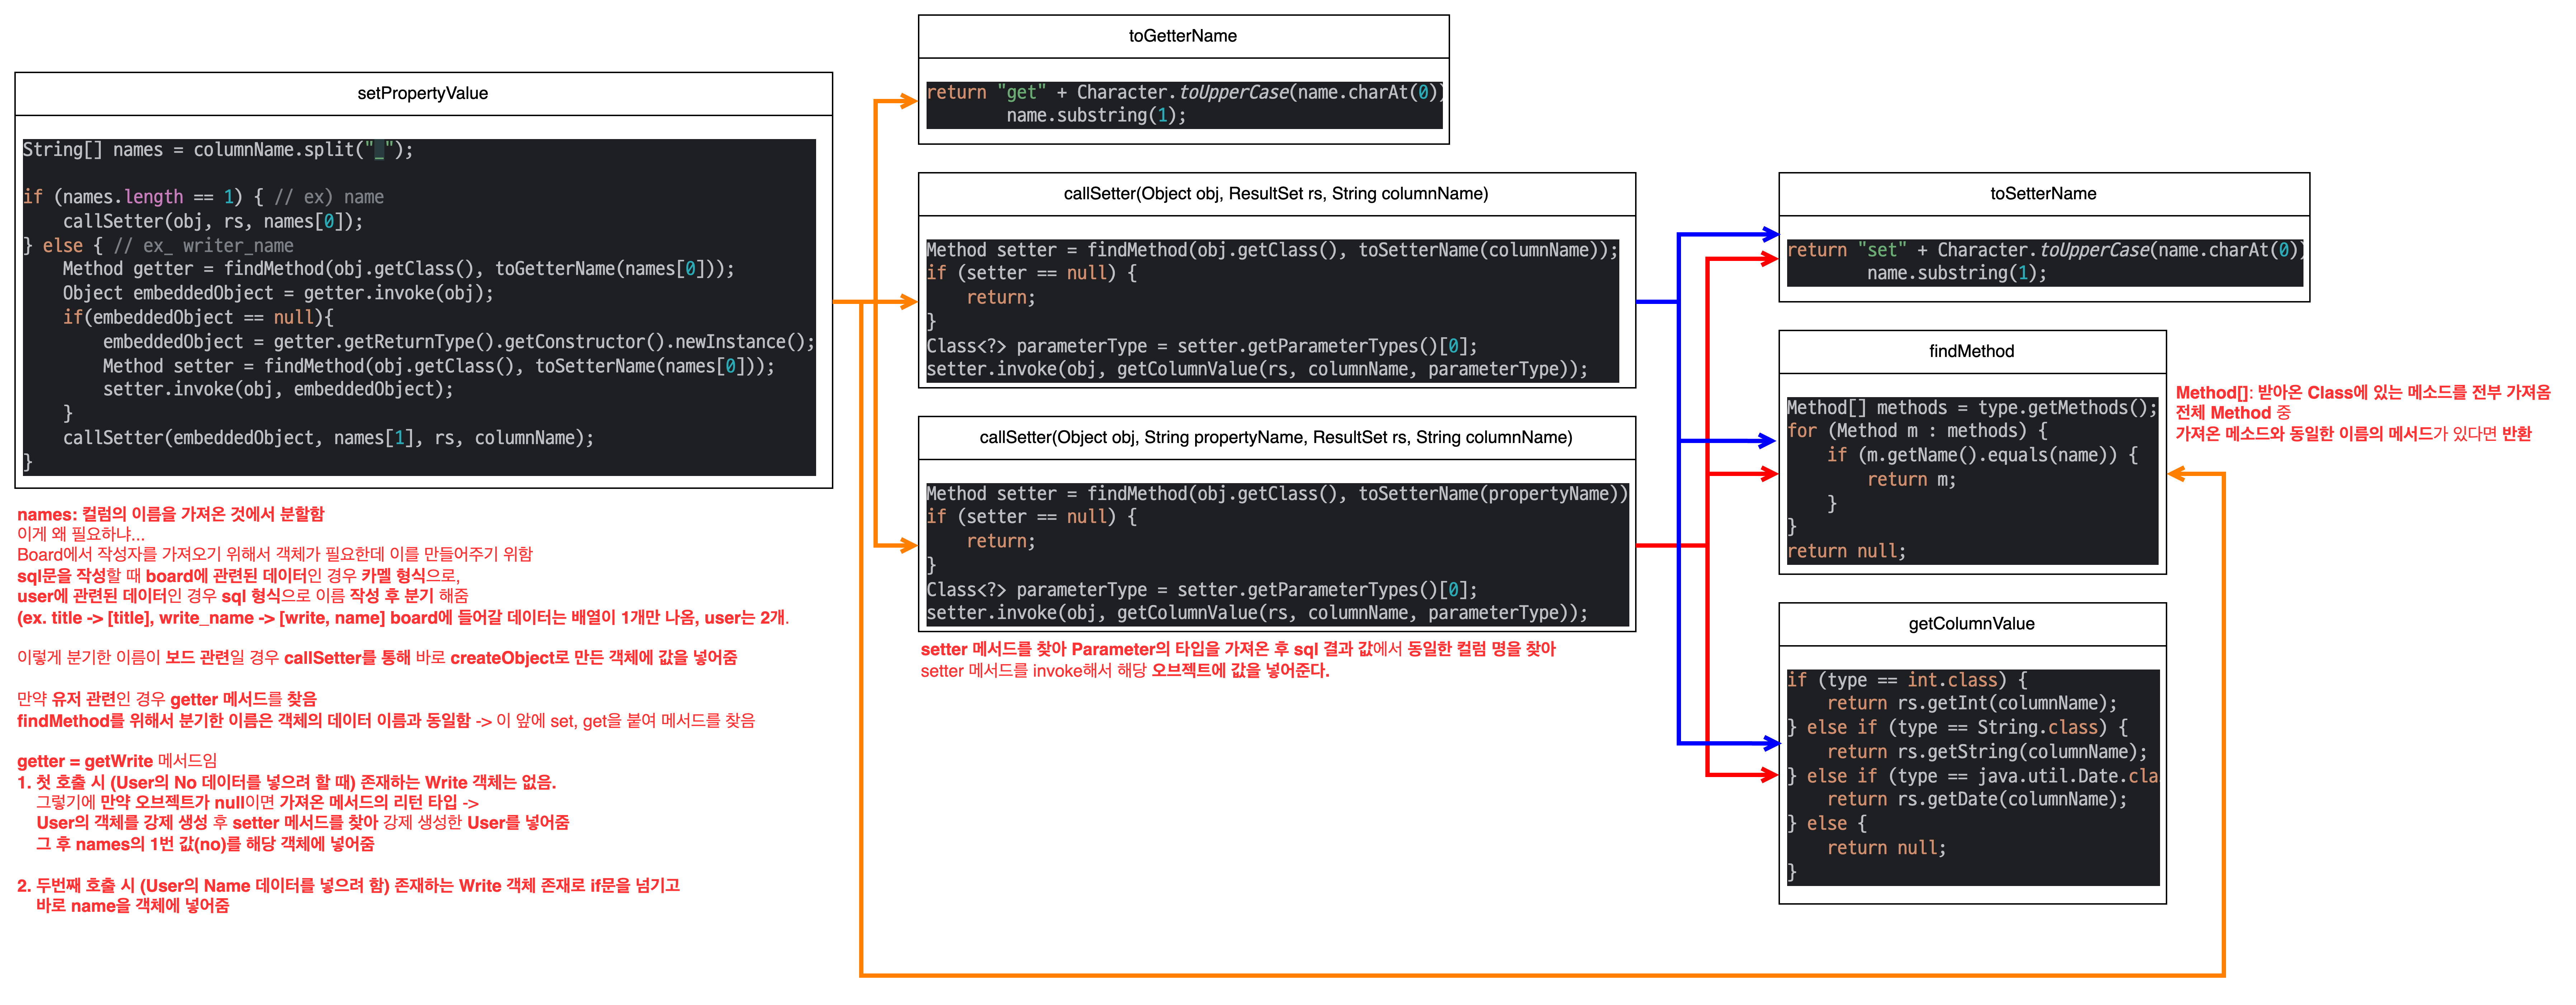Click title 'callSetter(Object obj, ResultSet rs, String columnName)'
Screen dimensions: 2576x1005
(1276, 194)
